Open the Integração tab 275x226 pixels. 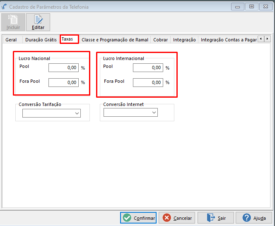[184, 40]
